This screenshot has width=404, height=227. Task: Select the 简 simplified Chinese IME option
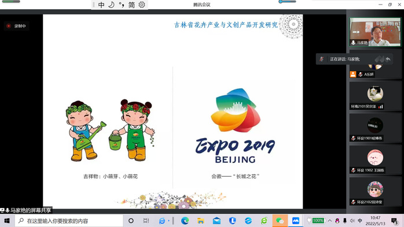pos(131,5)
